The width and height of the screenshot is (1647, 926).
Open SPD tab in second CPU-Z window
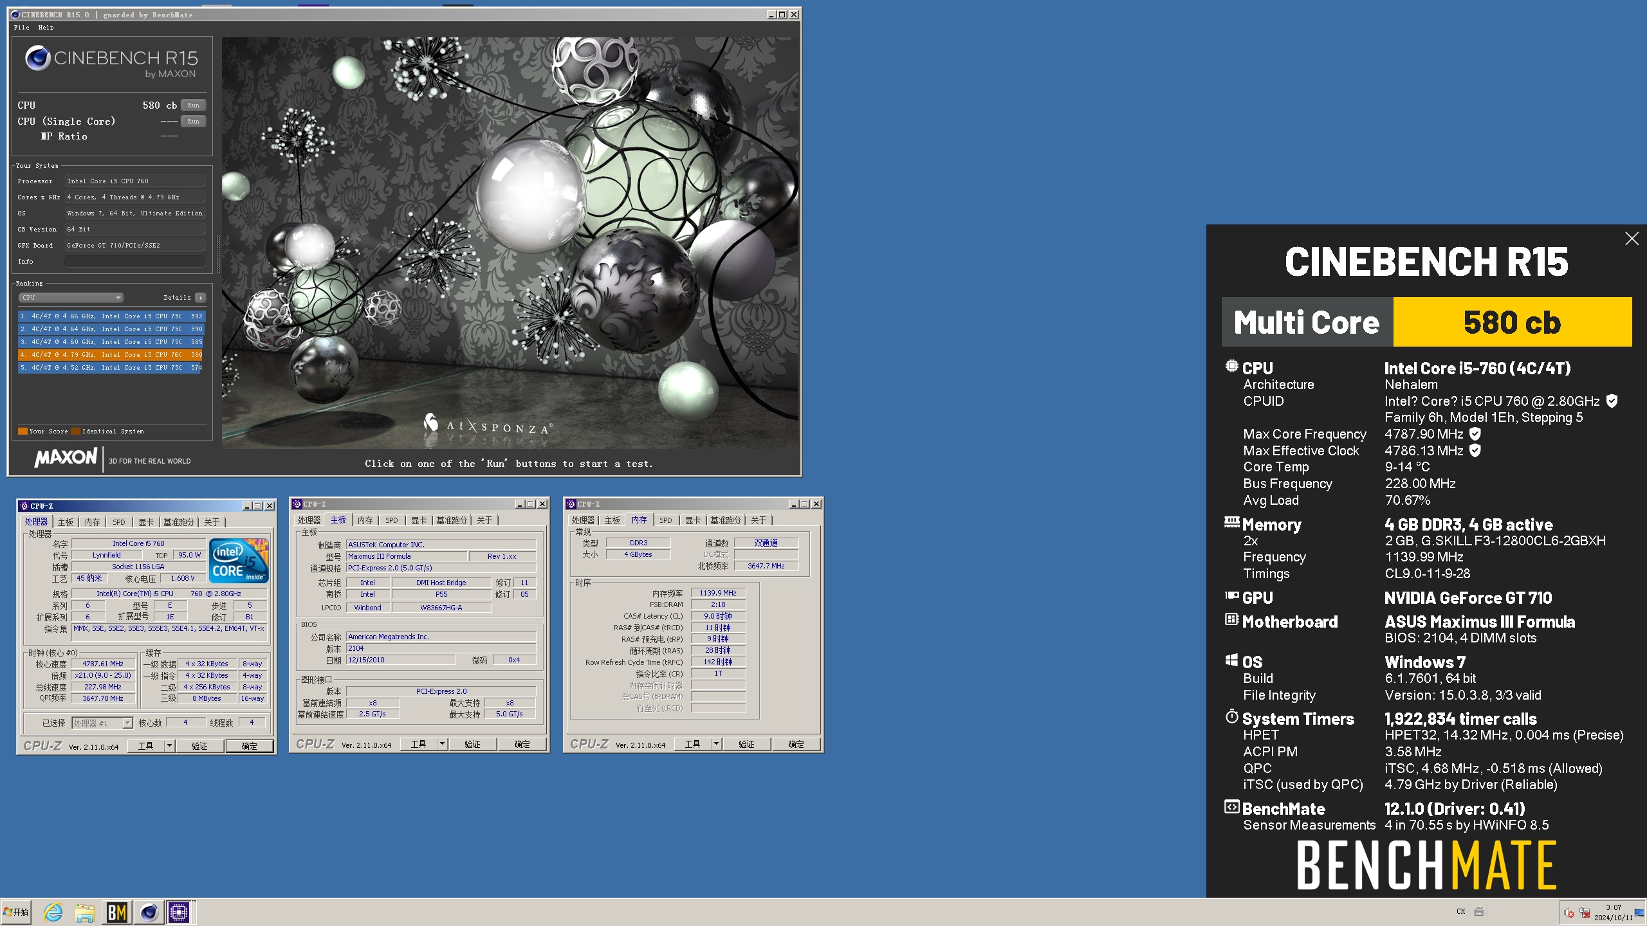(392, 520)
